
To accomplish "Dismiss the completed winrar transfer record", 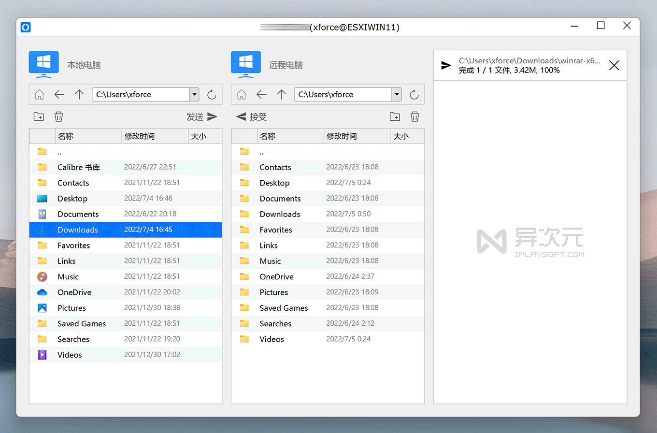I will click(x=614, y=65).
